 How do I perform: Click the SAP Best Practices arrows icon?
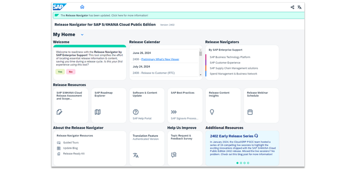[x=174, y=112]
